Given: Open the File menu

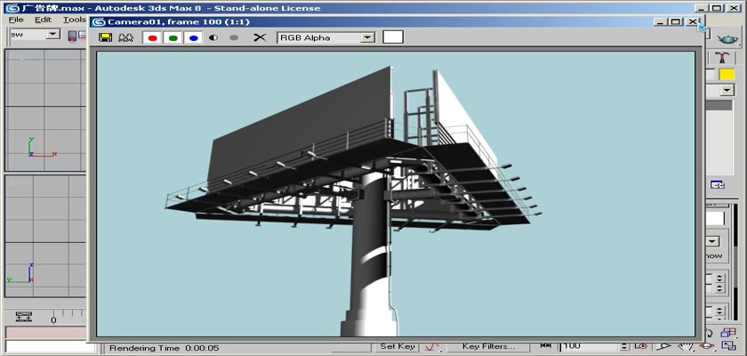Looking at the screenshot, I should click(16, 20).
